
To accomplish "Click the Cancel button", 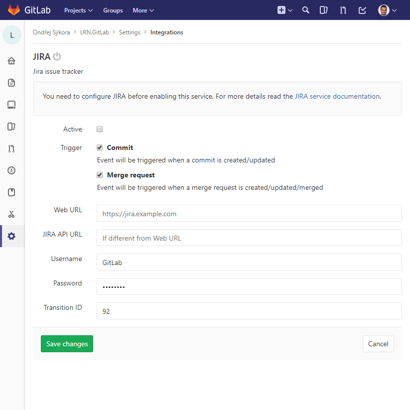I will point(378,344).
